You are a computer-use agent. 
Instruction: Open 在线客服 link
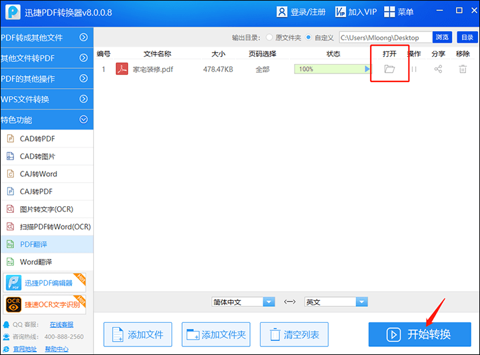tap(61, 325)
